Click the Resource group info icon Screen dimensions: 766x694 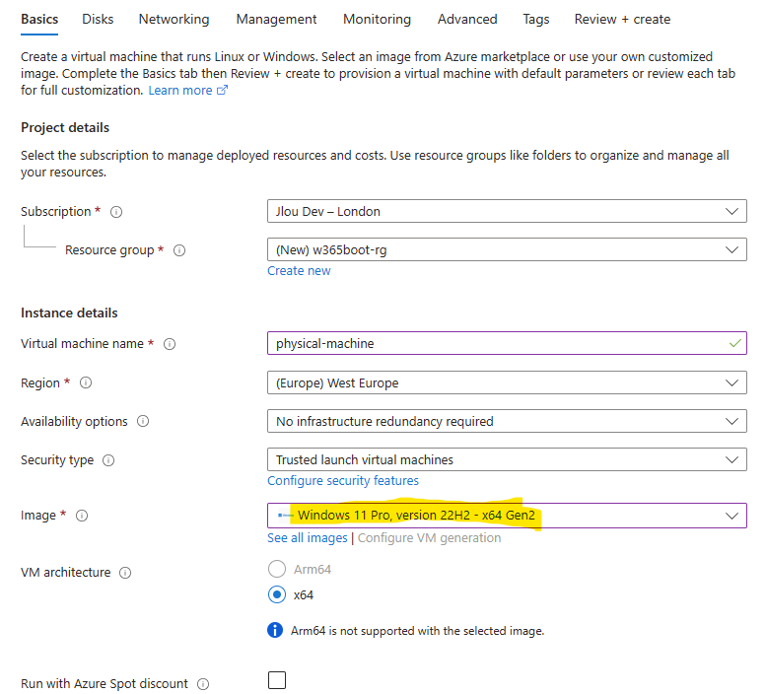tap(179, 250)
